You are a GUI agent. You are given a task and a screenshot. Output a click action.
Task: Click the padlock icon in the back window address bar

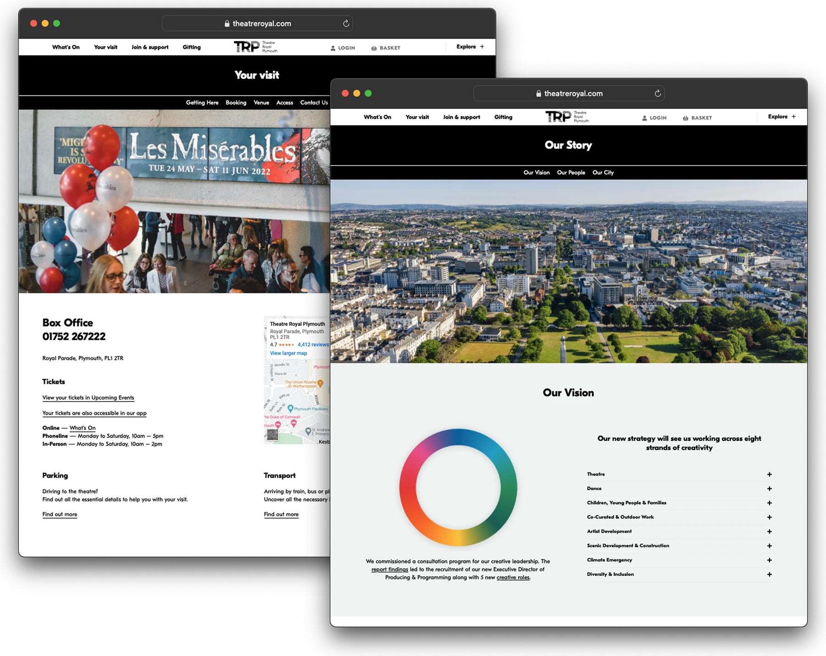coord(227,23)
